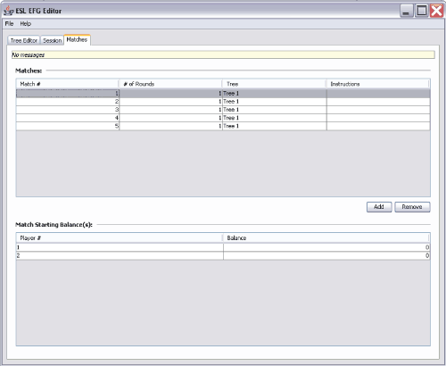Click the Java app icon in title bar

click(x=8, y=11)
